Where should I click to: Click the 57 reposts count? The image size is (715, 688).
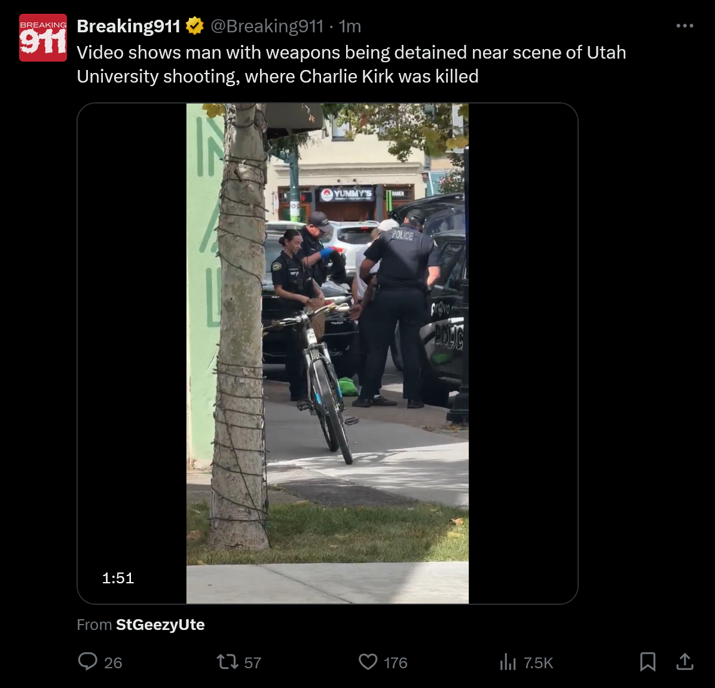[x=253, y=662]
